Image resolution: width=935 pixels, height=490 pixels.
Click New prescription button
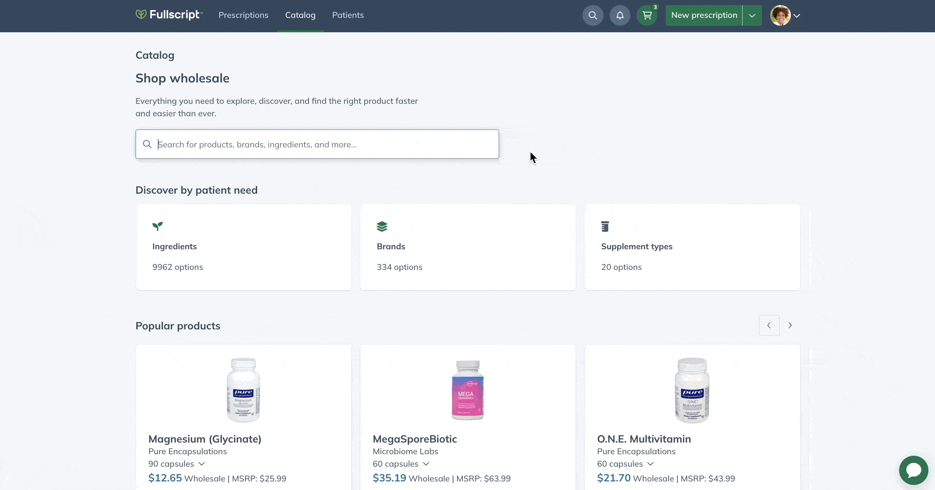pos(704,15)
